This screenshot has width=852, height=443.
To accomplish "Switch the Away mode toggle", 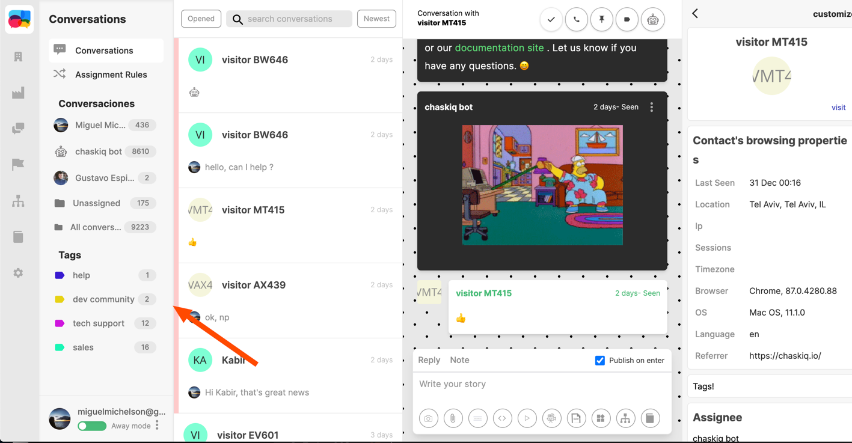I will tap(91, 426).
